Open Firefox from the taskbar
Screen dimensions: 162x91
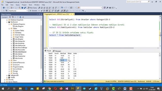(61, 88)
